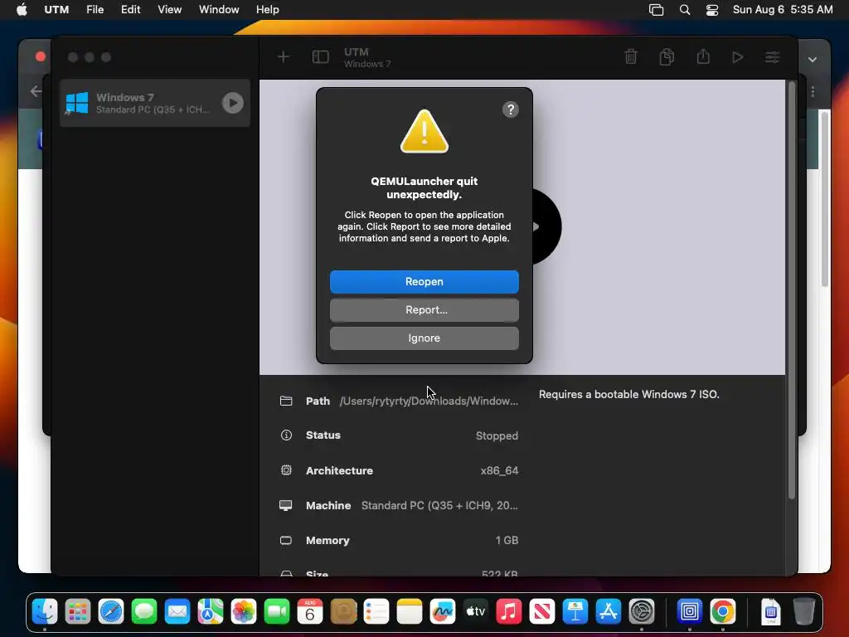The height and width of the screenshot is (637, 849).
Task: Click the Machine monitor icon
Action: tap(286, 505)
